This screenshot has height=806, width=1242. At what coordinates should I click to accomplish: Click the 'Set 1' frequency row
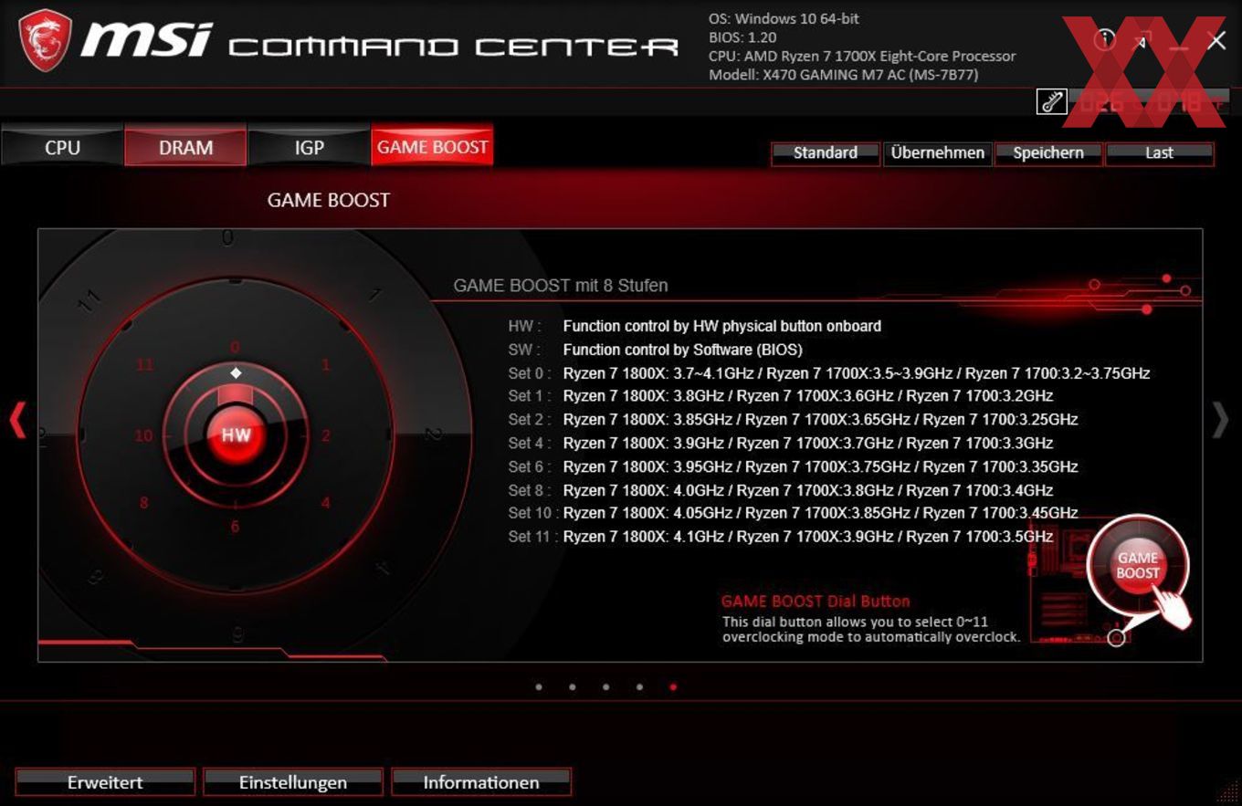tap(781, 396)
